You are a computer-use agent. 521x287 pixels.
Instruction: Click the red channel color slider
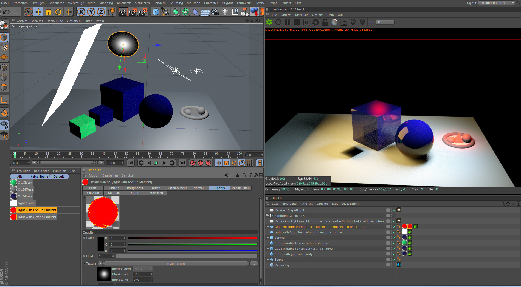[192, 238]
